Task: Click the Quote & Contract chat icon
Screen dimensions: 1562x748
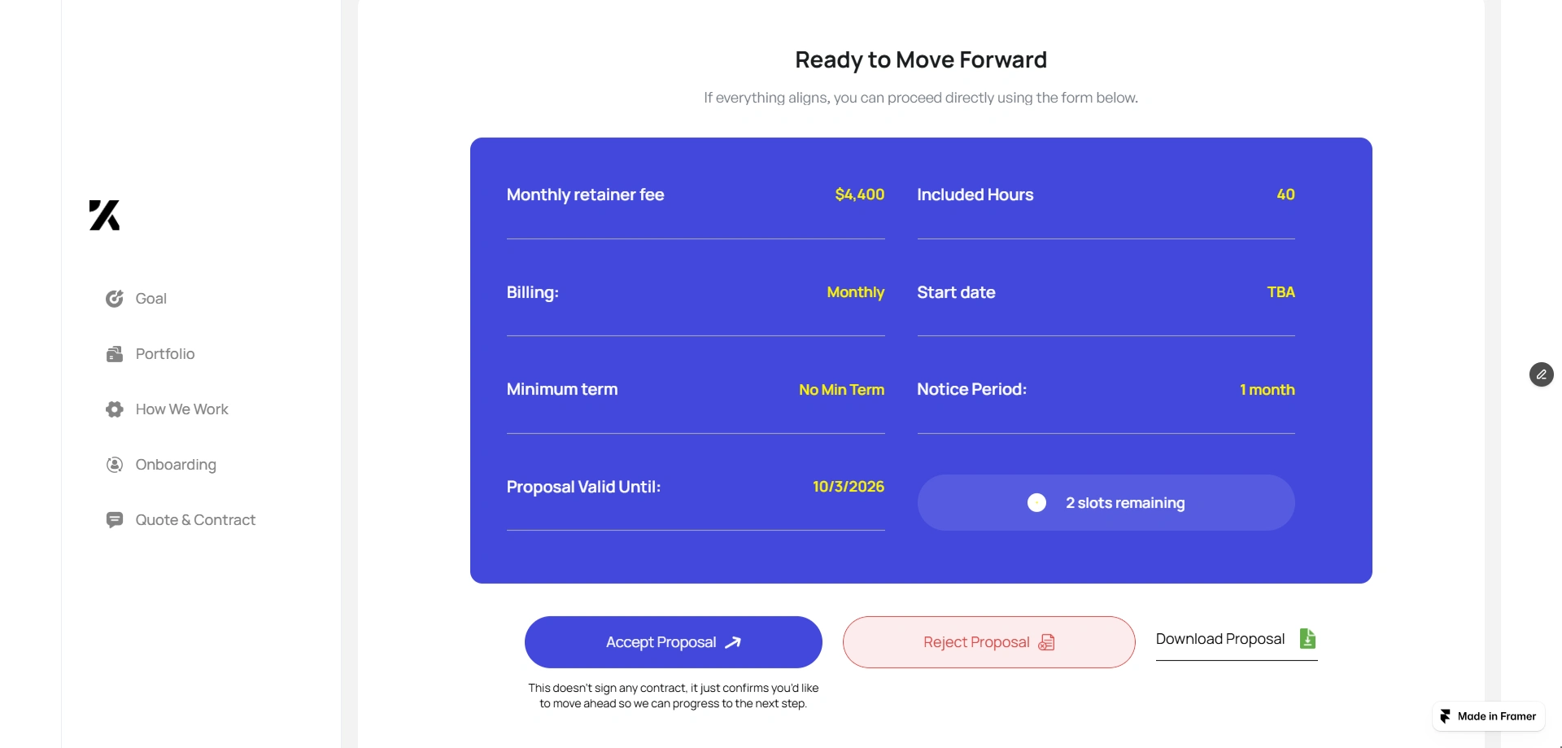Action: pos(115,520)
